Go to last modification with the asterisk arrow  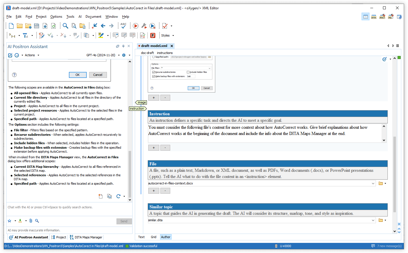(x=95, y=26)
